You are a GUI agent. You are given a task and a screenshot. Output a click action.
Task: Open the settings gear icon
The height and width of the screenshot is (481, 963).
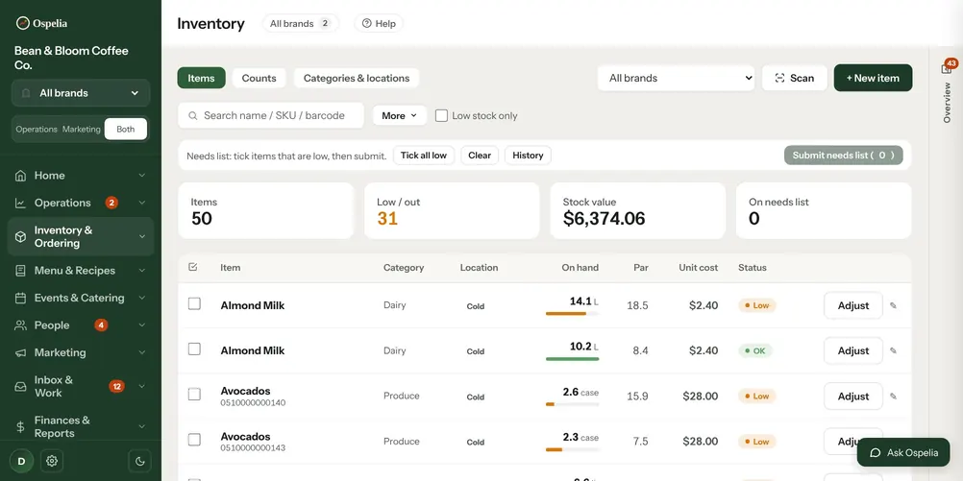pos(52,461)
